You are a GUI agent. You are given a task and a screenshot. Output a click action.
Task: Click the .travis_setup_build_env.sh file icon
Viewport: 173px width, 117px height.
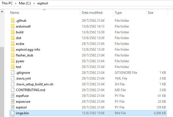[x=13, y=84]
